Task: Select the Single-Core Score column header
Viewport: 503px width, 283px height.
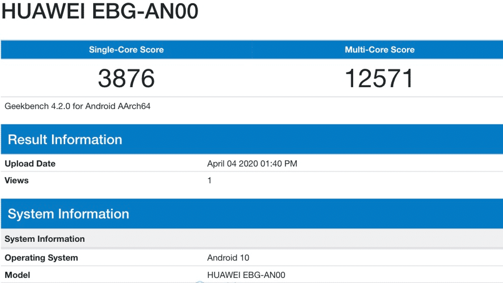Action: [x=126, y=50]
